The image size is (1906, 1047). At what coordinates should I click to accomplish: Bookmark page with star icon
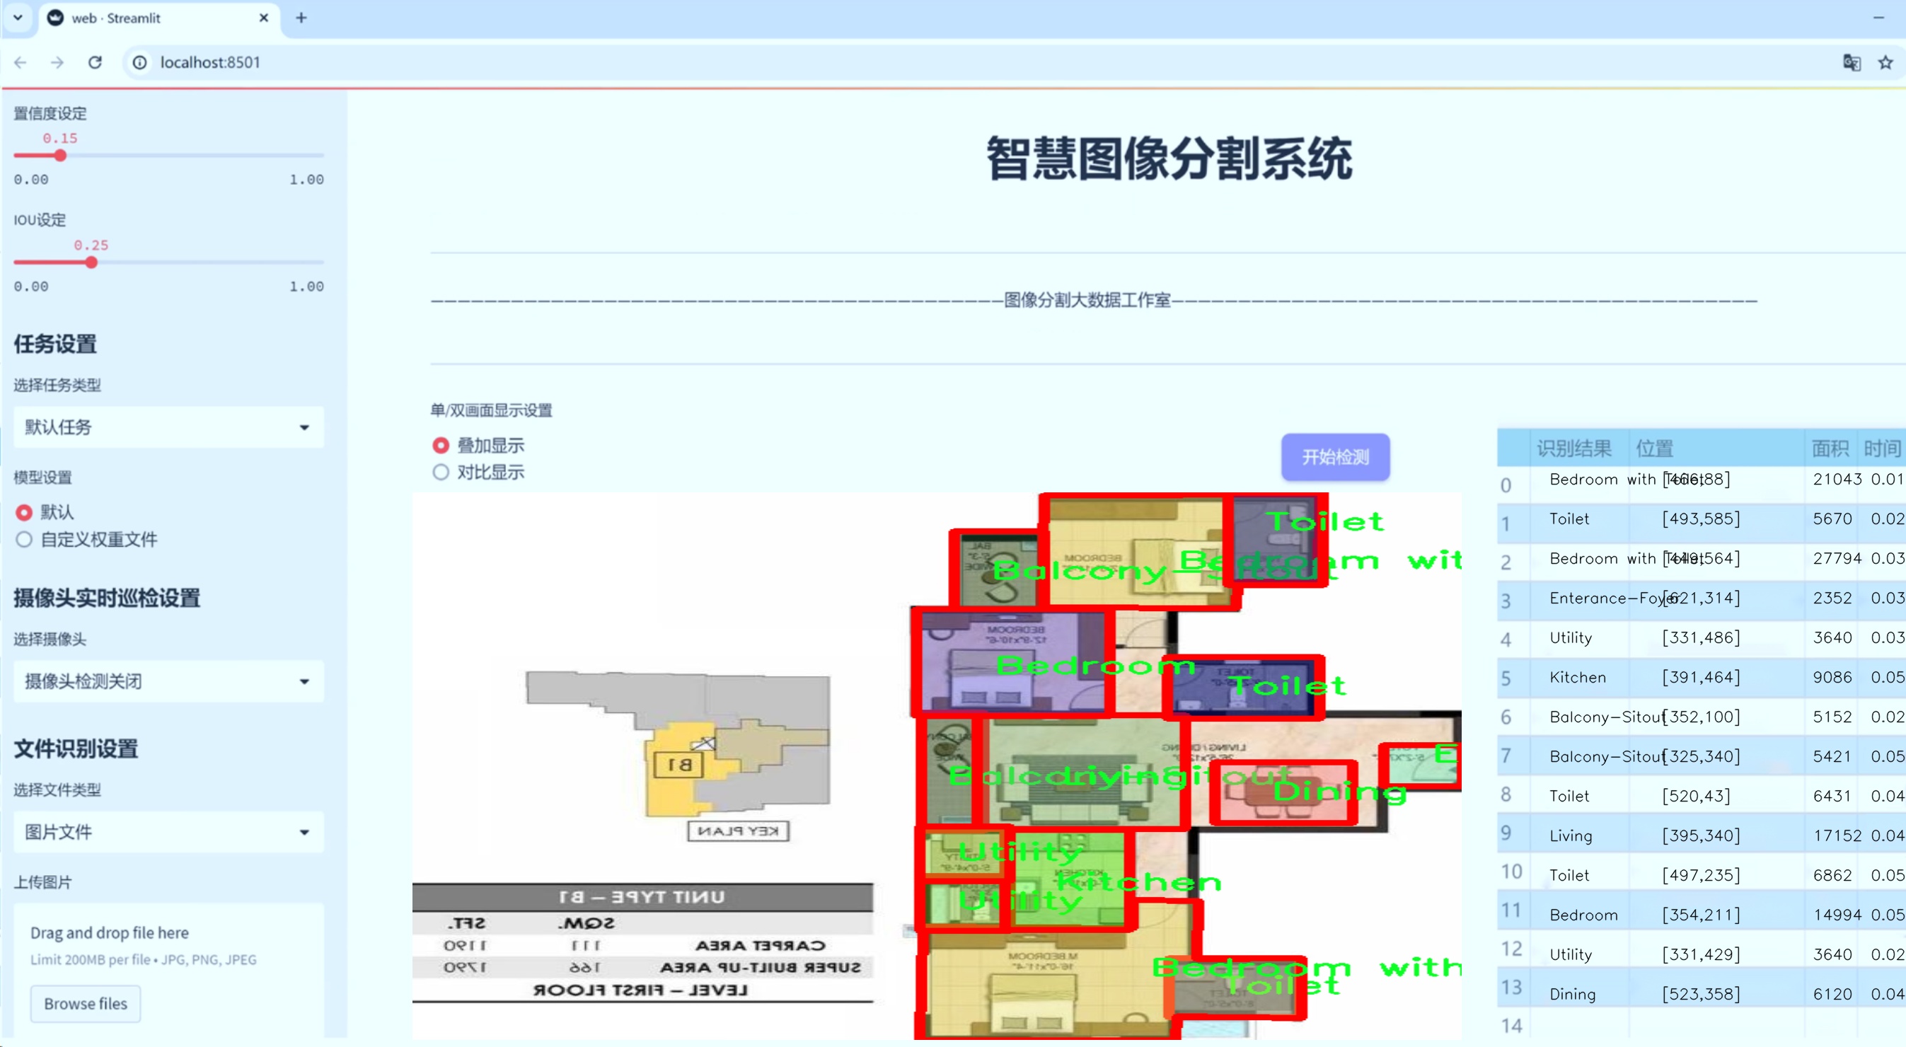point(1885,63)
